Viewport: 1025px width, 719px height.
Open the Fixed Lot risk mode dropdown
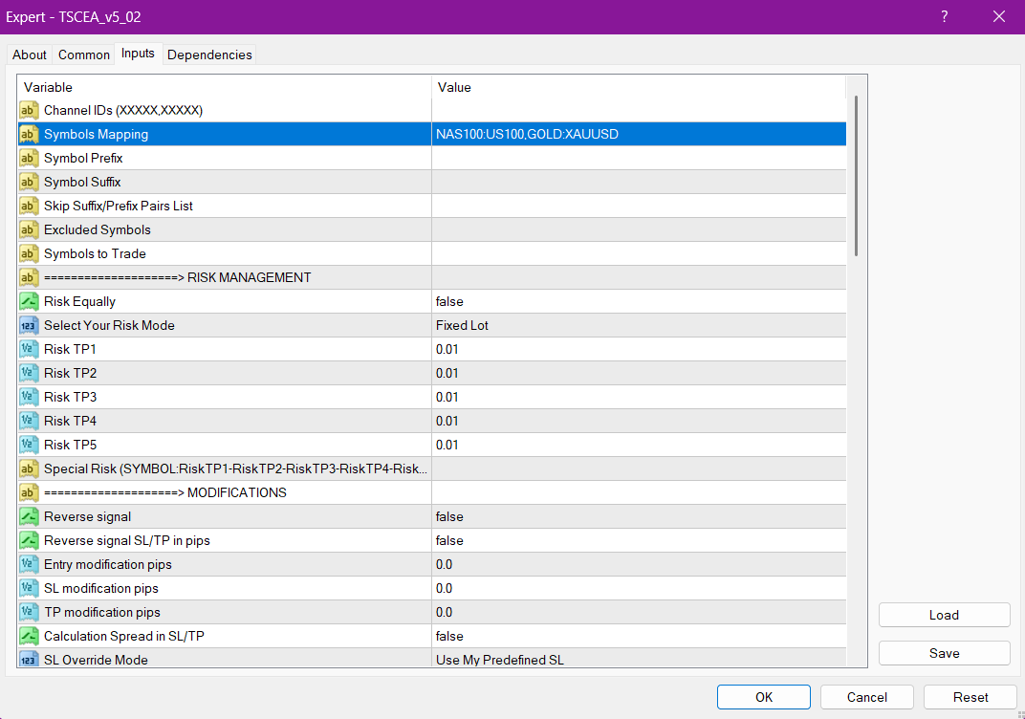[638, 325]
